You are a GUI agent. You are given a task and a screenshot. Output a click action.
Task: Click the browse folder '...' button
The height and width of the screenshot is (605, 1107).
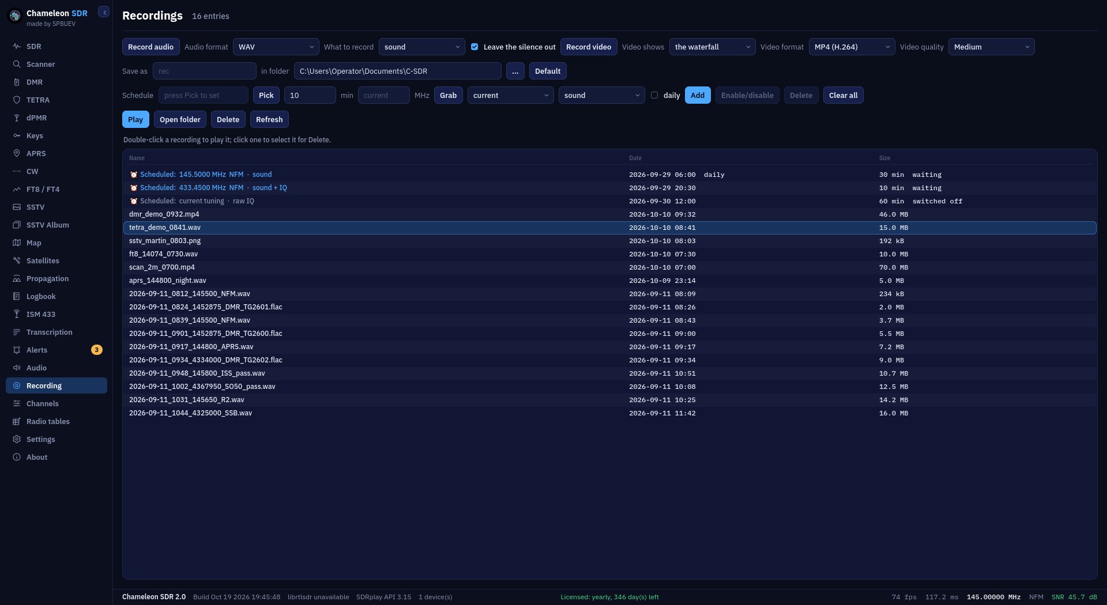(515, 71)
